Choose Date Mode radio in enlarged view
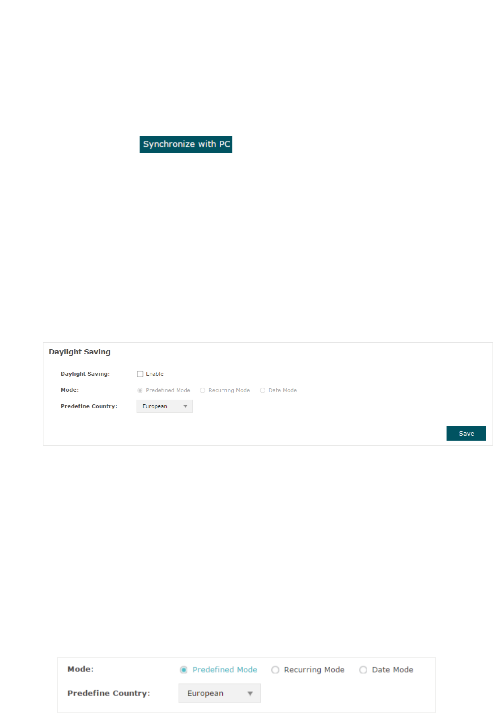493x713 pixels. pyautogui.click(x=363, y=670)
